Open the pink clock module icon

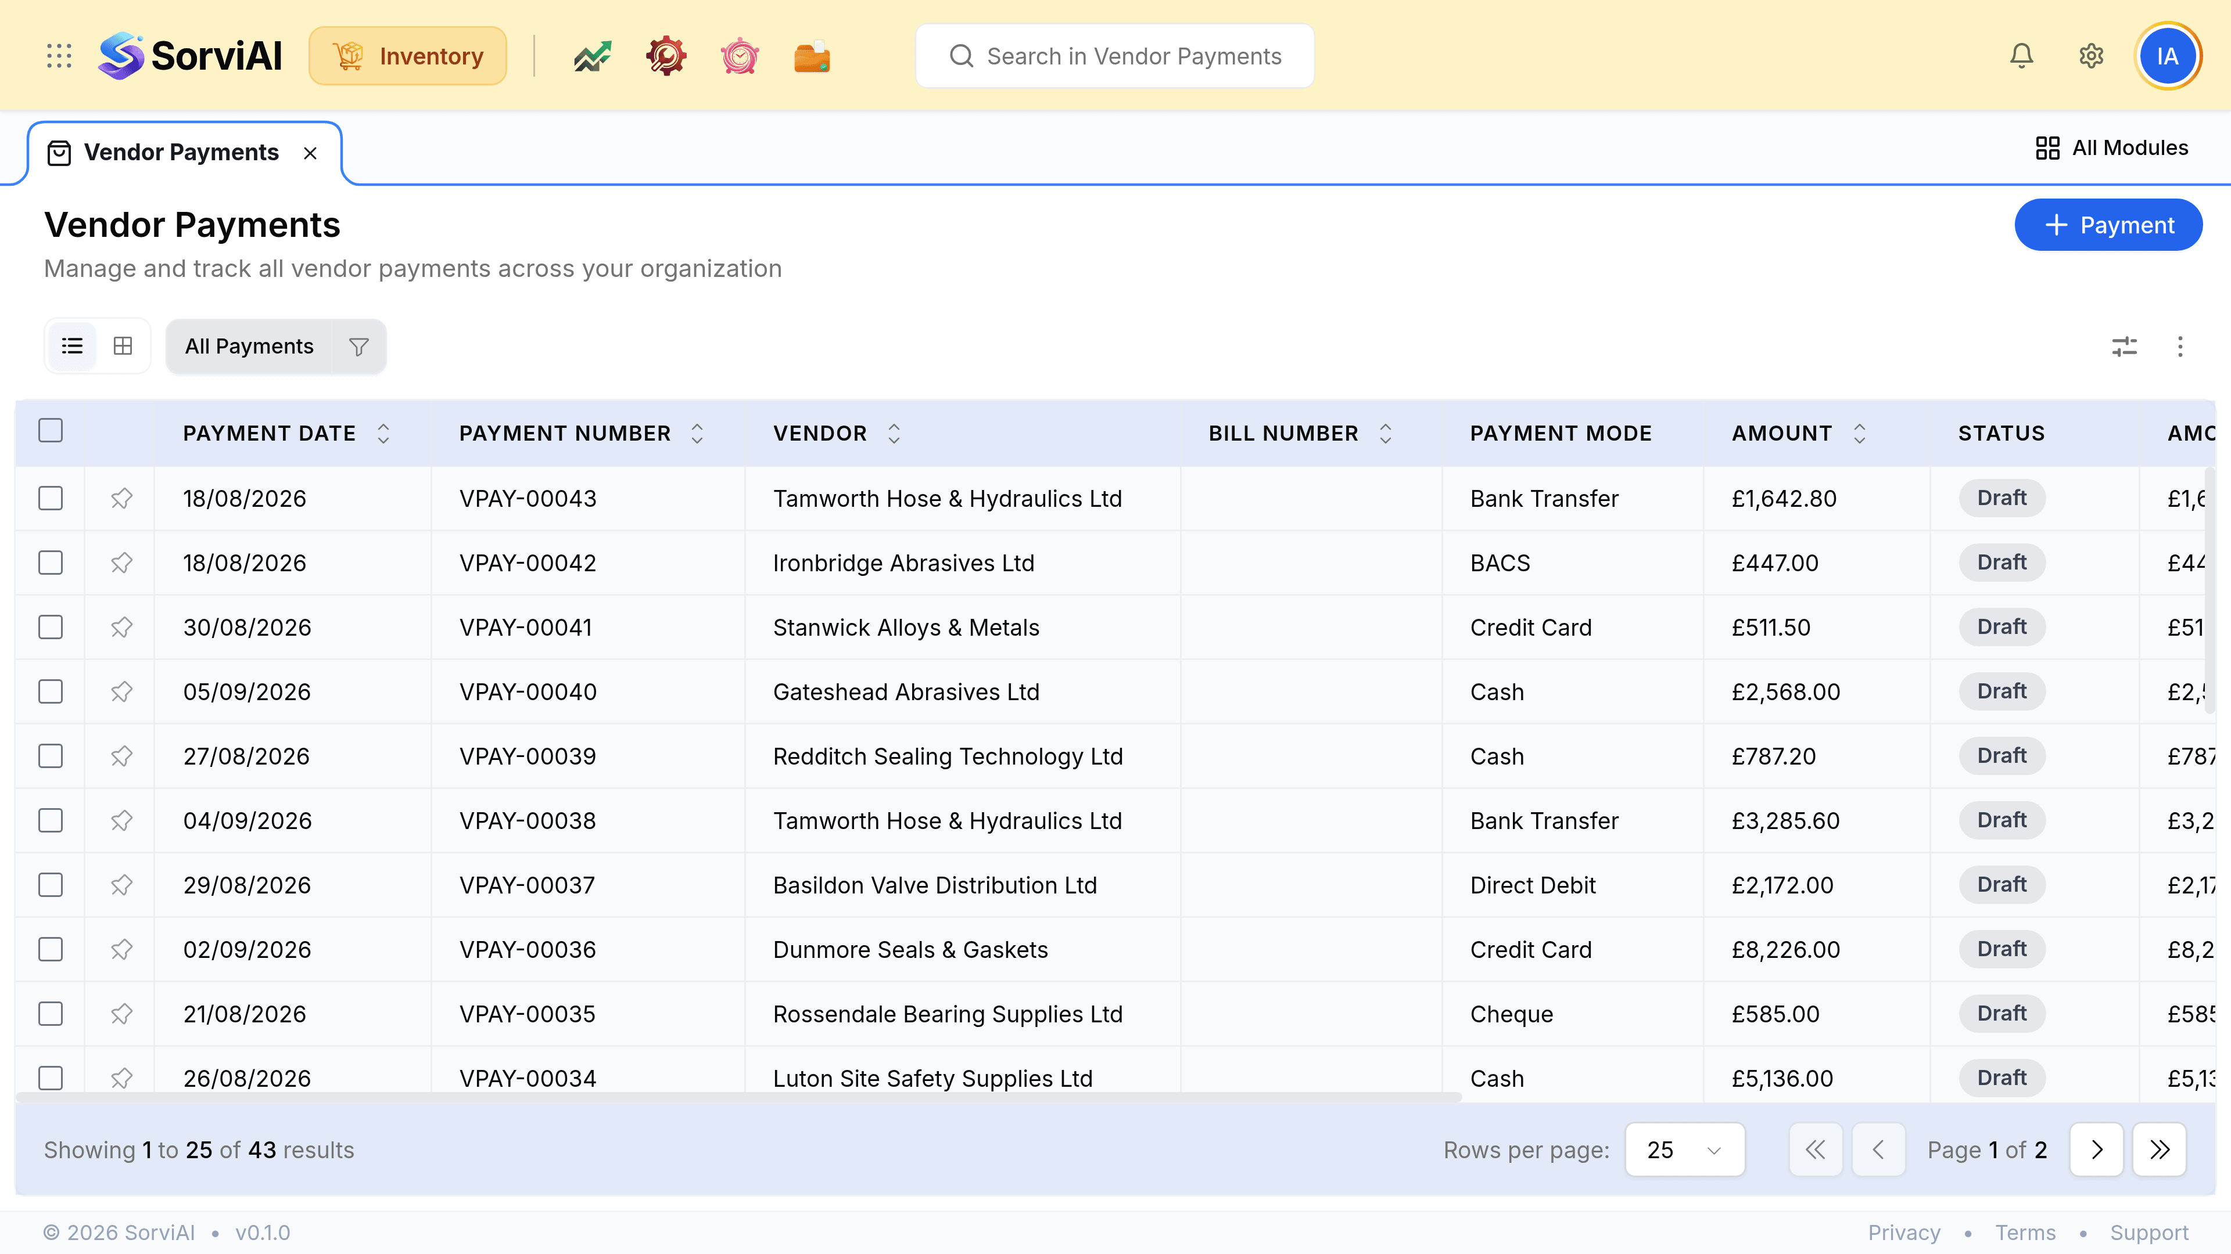(740, 56)
